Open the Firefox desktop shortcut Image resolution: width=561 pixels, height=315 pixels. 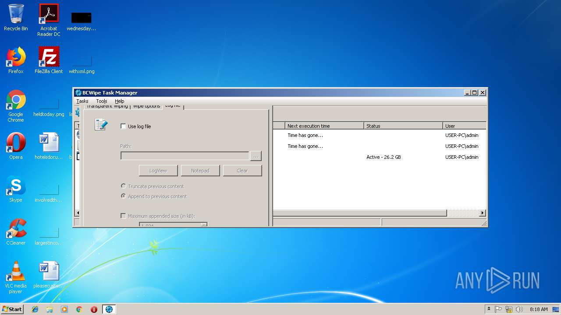tap(16, 60)
